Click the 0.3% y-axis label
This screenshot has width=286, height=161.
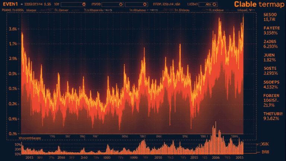[x=13, y=104]
